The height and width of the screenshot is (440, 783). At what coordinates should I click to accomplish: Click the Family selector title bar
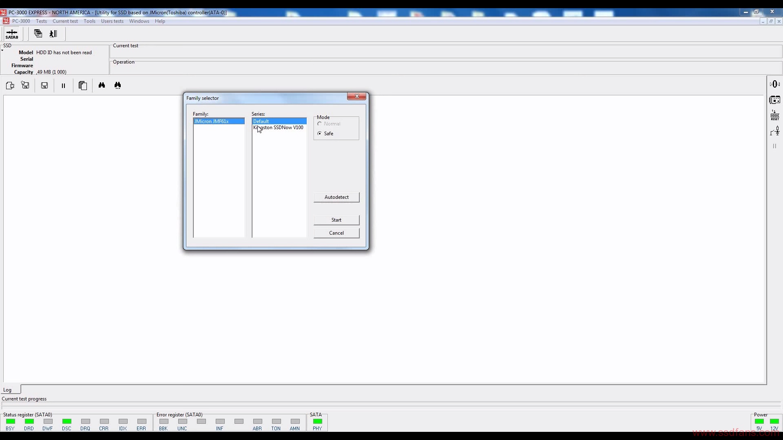[265, 98]
